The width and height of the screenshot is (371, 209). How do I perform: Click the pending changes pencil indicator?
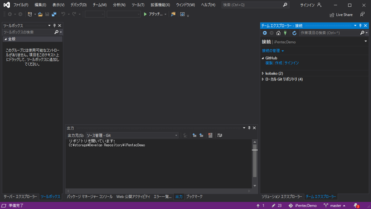pyautogui.click(x=277, y=206)
